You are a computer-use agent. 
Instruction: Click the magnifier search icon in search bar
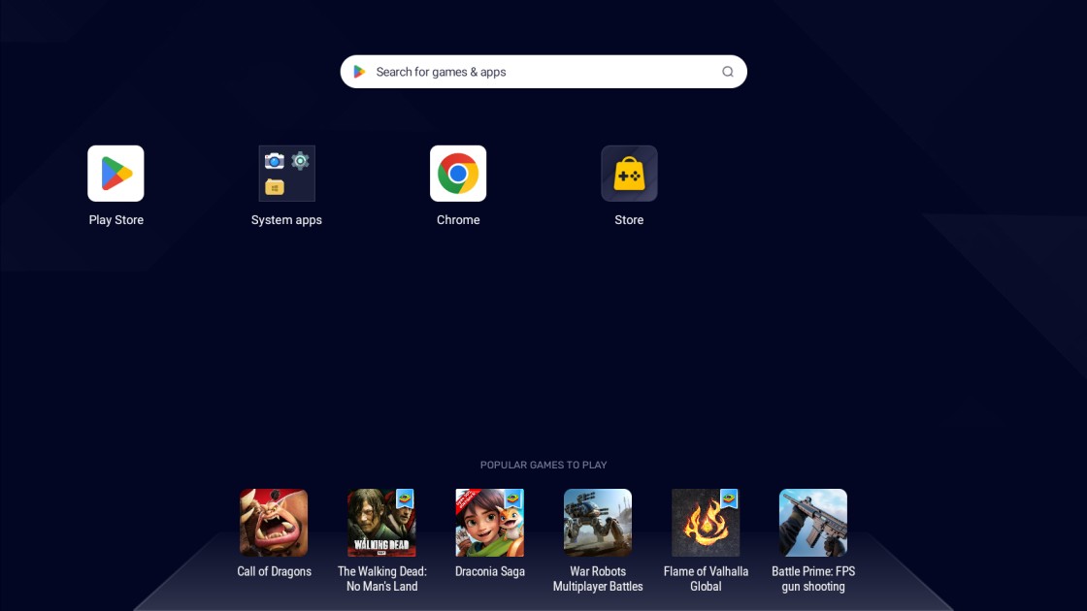click(727, 72)
